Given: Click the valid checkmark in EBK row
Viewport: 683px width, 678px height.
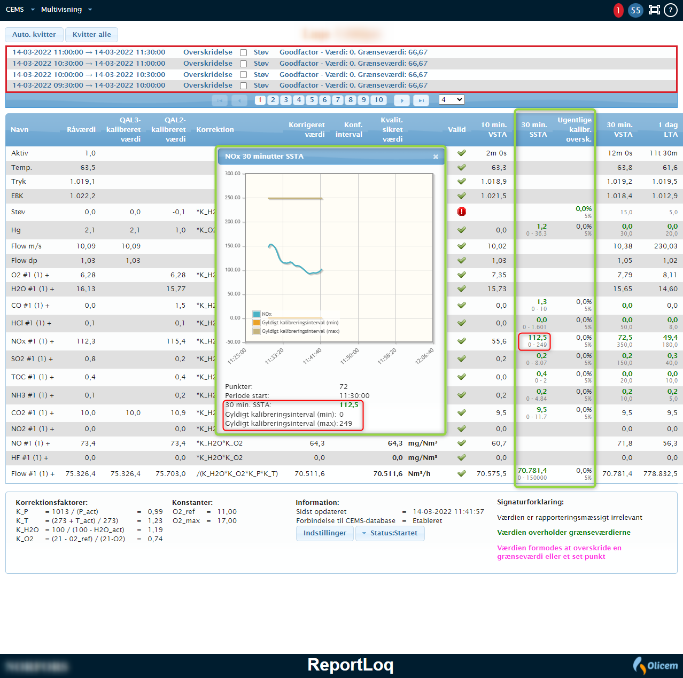Looking at the screenshot, I should coord(462,196).
